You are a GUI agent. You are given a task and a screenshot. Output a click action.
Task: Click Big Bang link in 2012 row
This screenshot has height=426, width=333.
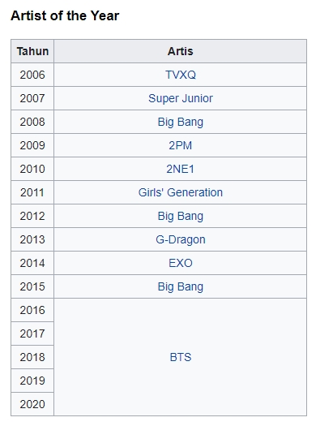(x=181, y=217)
